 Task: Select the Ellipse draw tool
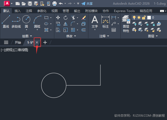(46, 24)
